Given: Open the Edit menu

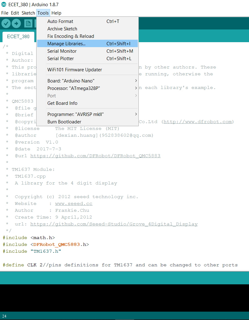Looking at the screenshot, I should pyautogui.click(x=15, y=13).
